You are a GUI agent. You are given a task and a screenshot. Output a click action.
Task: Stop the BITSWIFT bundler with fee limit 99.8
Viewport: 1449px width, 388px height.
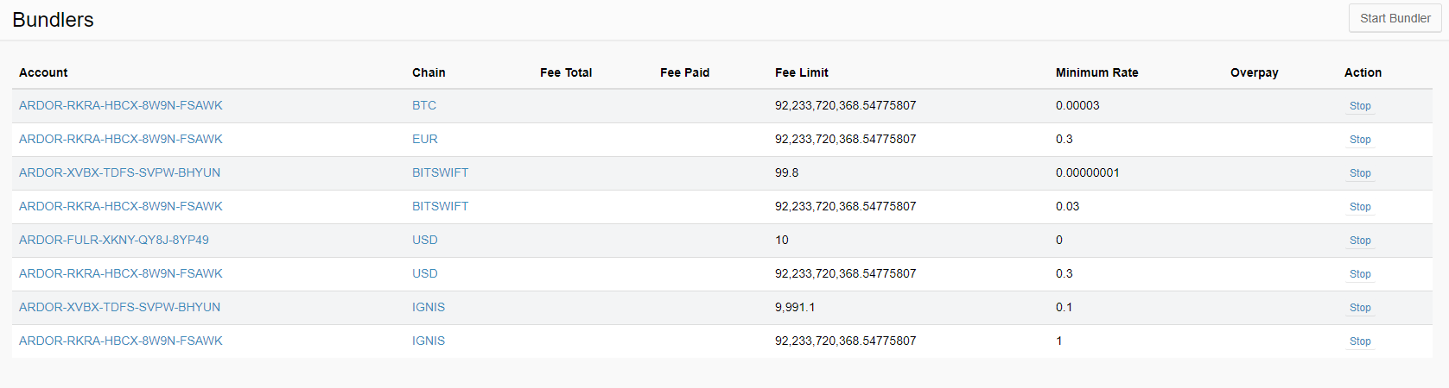coord(1359,173)
